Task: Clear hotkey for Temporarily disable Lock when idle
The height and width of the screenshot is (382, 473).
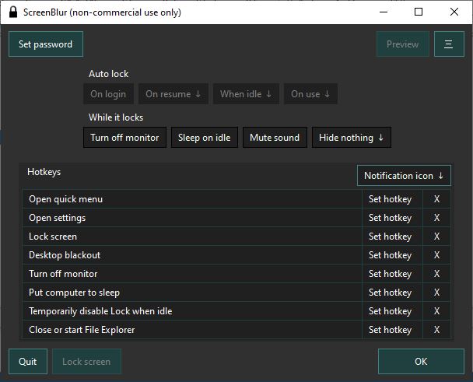Action: 436,311
